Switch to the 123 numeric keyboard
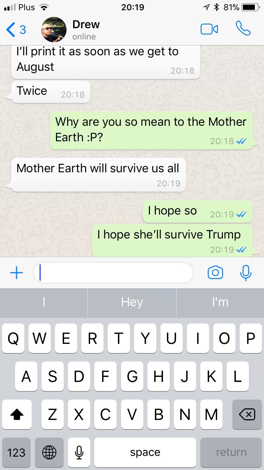Viewport: 264px width, 470px height. (16, 452)
